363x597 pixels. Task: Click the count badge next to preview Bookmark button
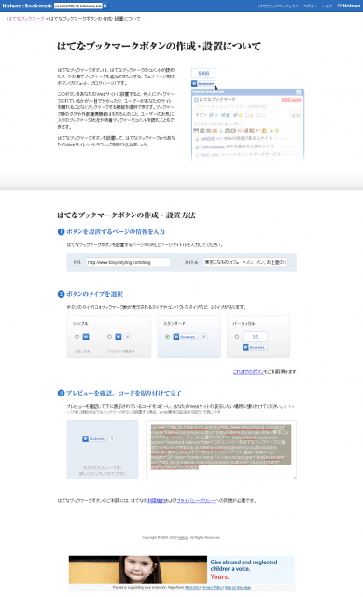pos(112,439)
